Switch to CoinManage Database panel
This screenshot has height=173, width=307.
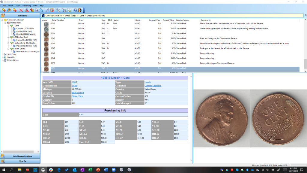click(20, 156)
